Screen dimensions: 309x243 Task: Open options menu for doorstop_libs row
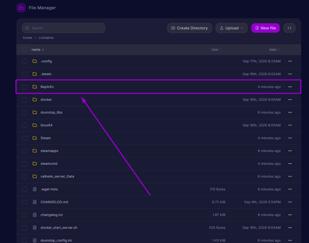(x=290, y=112)
